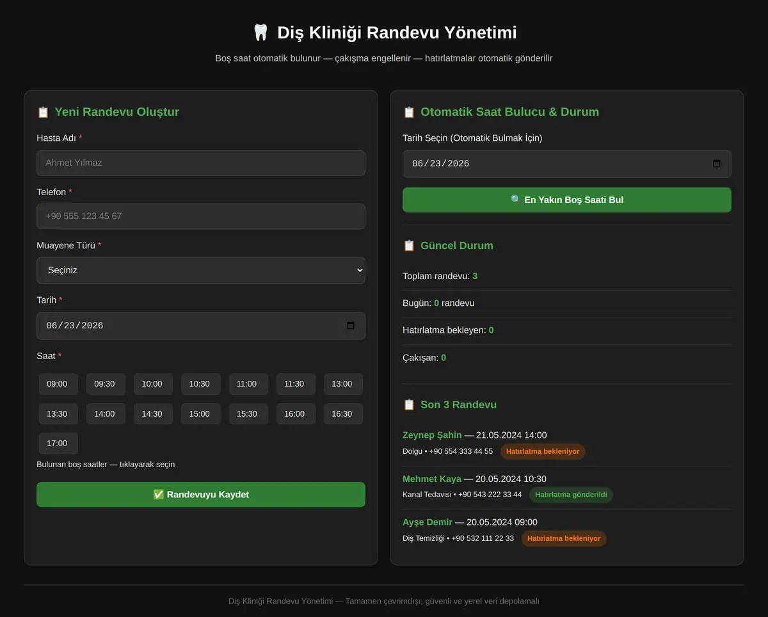
Task: Click patient name Zeynep Şahin
Action: point(432,435)
